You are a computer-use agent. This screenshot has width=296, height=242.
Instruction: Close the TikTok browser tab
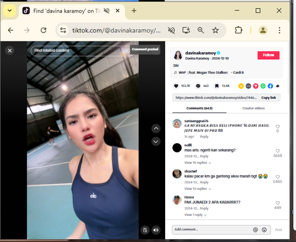(117, 11)
